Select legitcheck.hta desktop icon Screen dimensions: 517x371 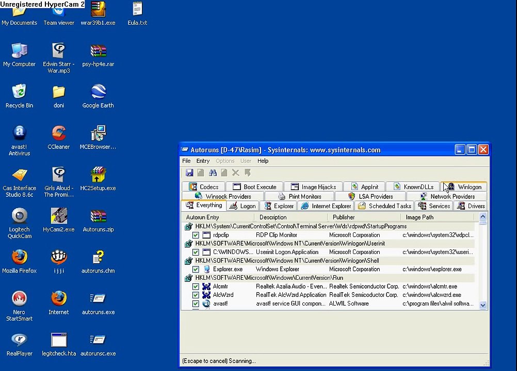click(x=59, y=344)
